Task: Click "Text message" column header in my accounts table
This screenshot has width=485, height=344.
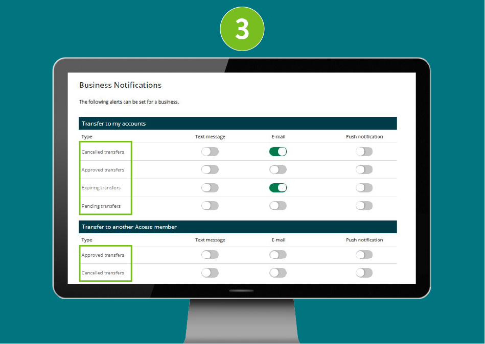Action: [x=210, y=137]
